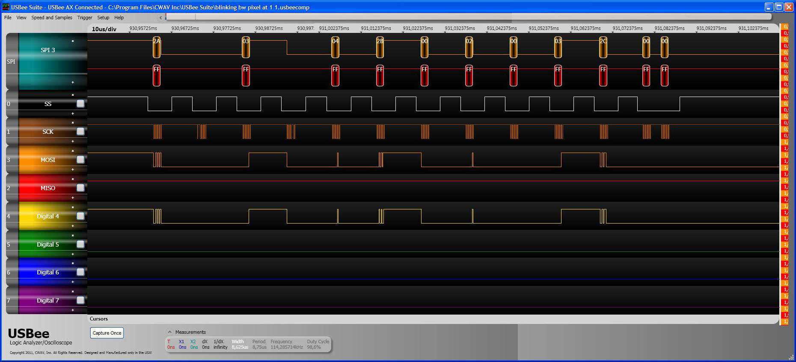Click the decoded 2B byte on SPI trace

point(380,47)
